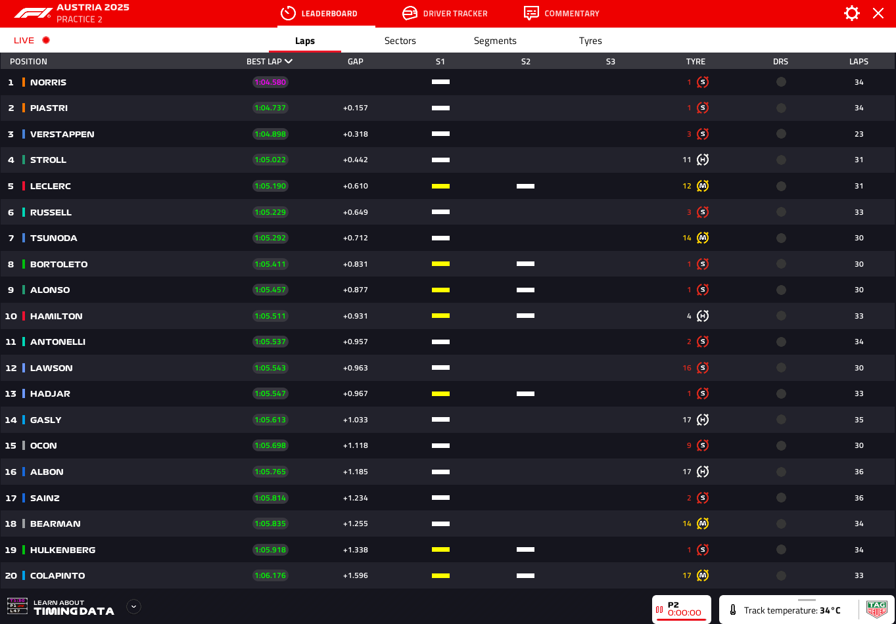Click Piastri's gap +0.157
The height and width of the screenshot is (624, 896).
[x=356, y=108]
